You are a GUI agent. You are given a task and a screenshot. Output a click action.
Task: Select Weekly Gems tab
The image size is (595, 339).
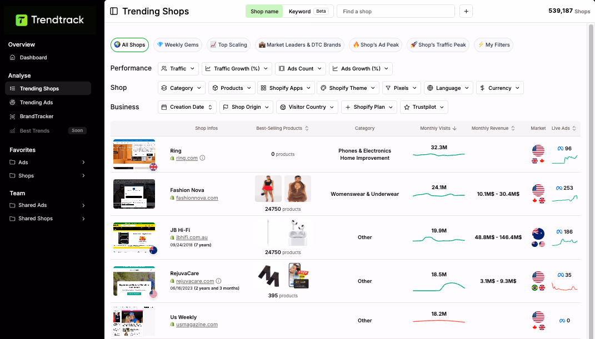tap(178, 45)
